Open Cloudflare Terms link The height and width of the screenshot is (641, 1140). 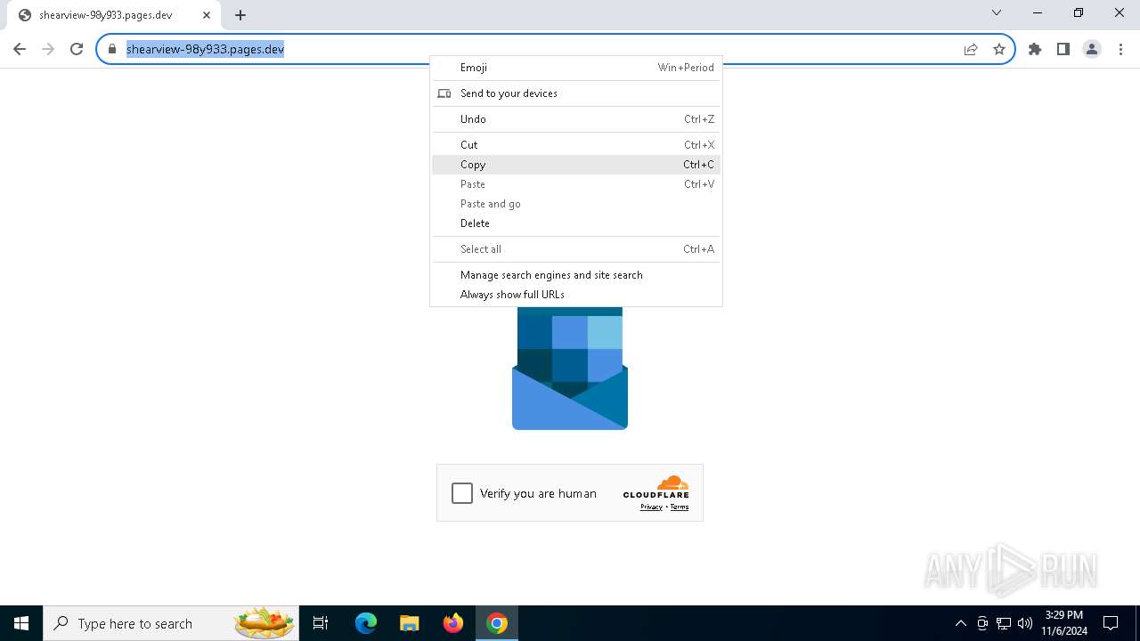(680, 507)
